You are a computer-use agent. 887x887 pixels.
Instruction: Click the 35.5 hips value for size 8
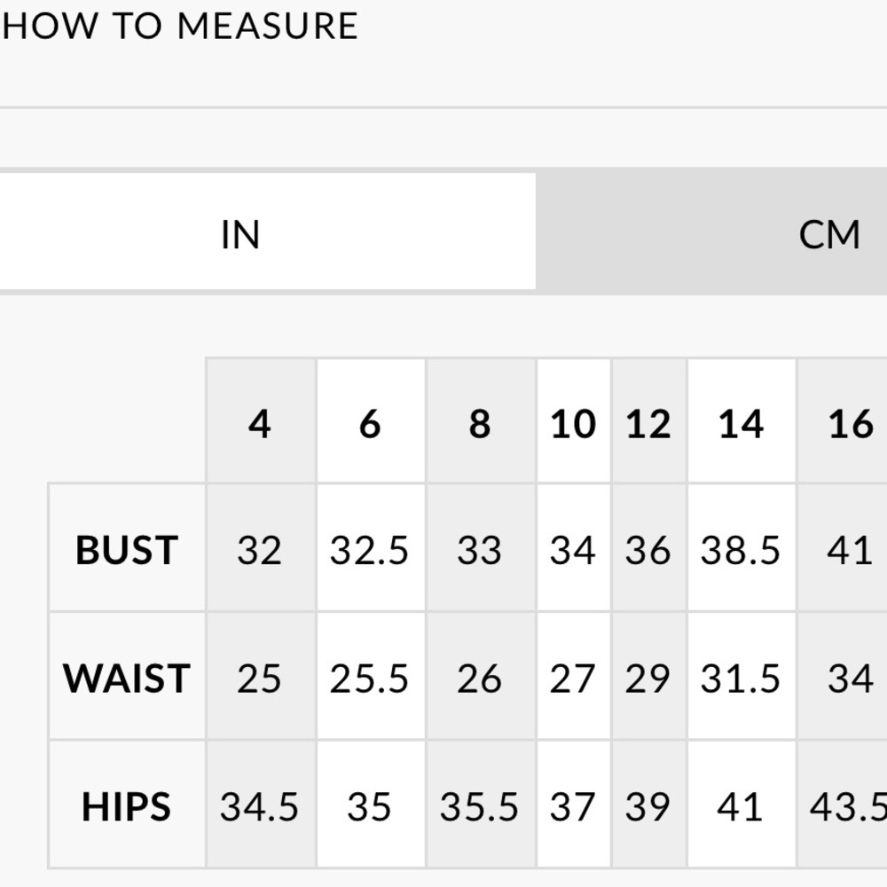(x=480, y=804)
